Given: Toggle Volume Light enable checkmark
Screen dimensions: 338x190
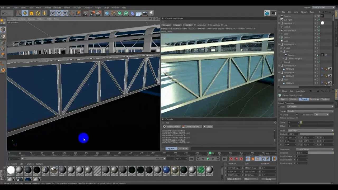Looking at the screenshot, I should coord(319,30).
